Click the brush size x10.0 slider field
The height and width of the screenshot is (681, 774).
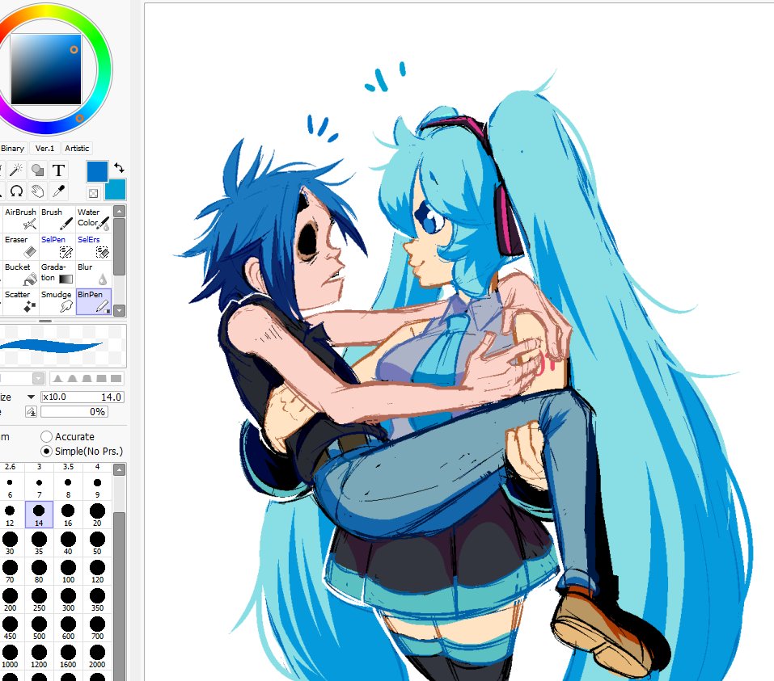coord(82,397)
